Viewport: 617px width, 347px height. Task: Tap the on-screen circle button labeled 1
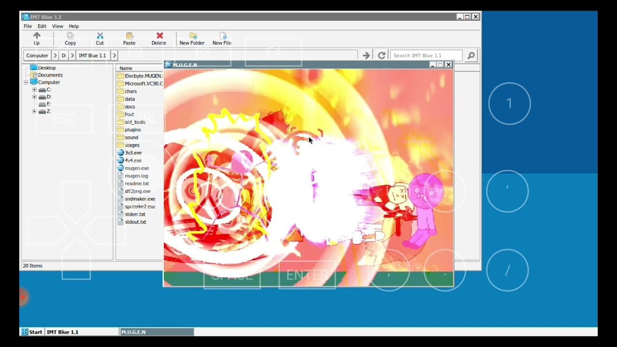tap(510, 104)
